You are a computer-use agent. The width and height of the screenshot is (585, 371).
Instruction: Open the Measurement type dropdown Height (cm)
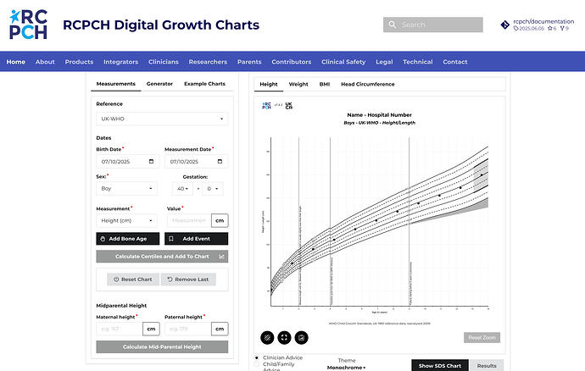click(x=127, y=221)
